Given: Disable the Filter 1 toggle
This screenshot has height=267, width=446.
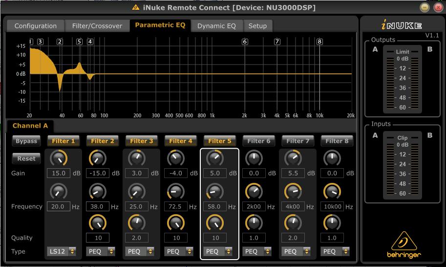Looking at the screenshot, I should click(x=64, y=141).
